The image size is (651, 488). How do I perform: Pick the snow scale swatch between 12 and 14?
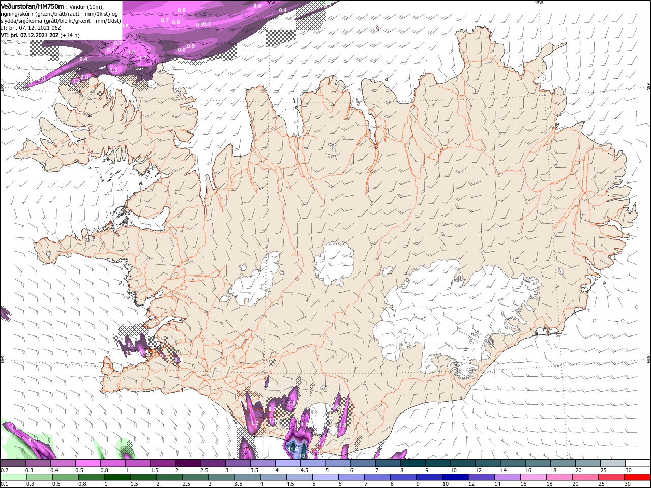coord(488,463)
